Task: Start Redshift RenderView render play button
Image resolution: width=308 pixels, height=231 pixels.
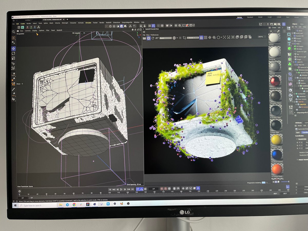Action: [x=148, y=38]
